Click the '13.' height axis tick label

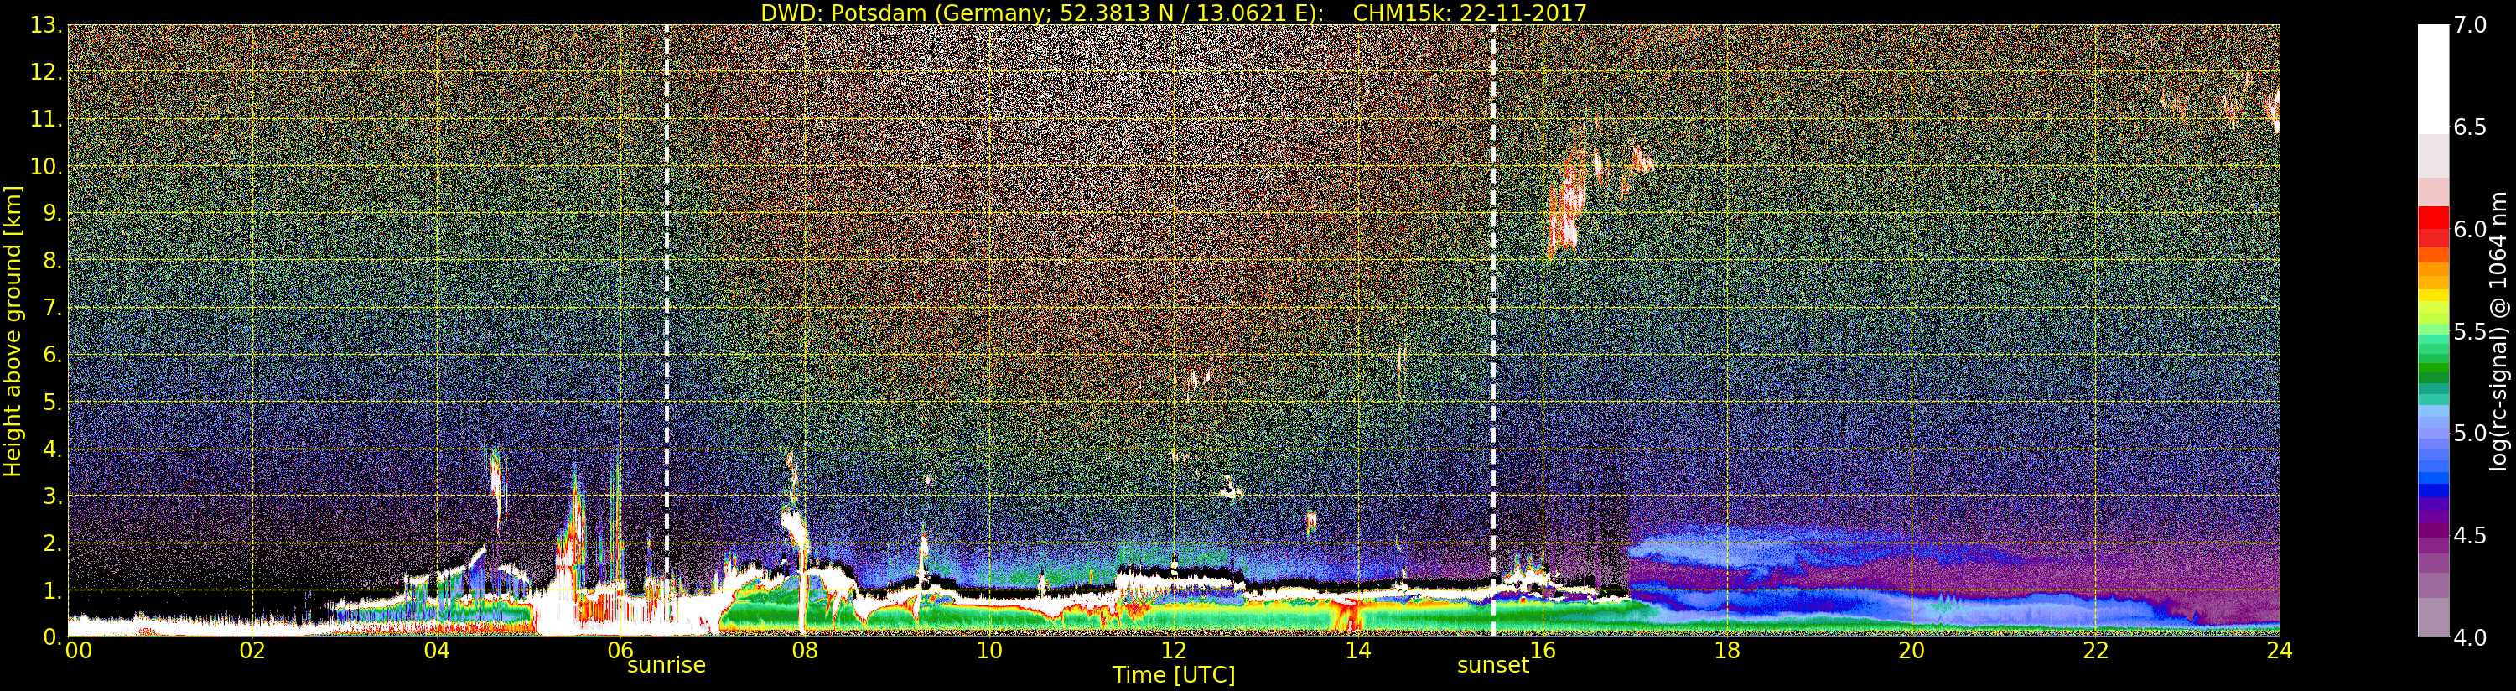click(x=46, y=25)
